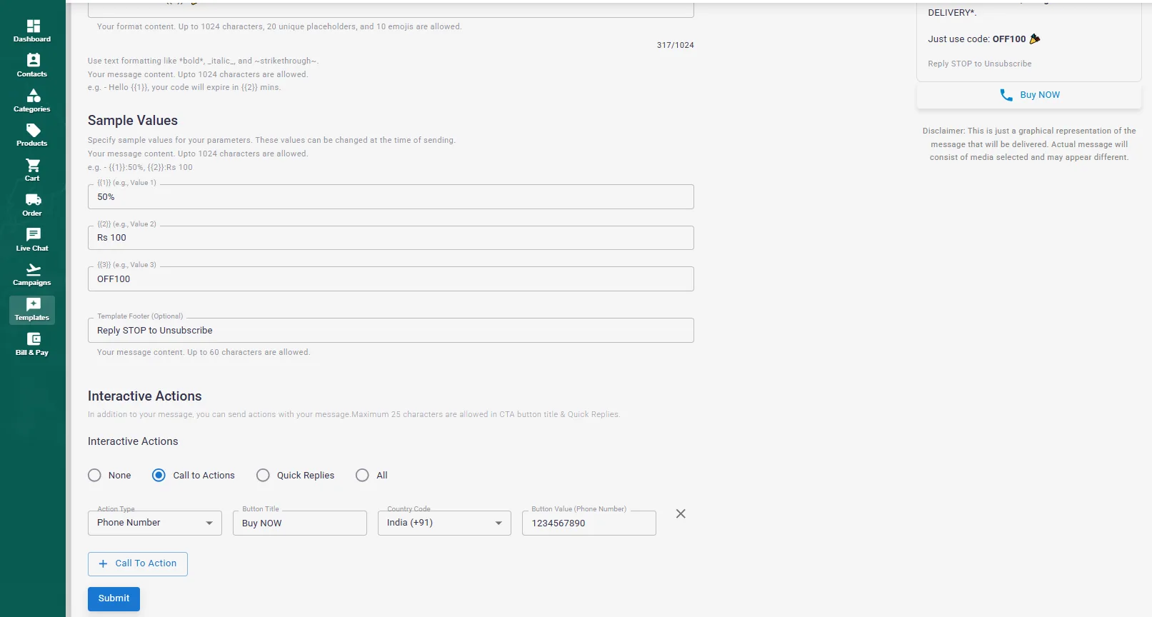This screenshot has height=617, width=1152.
Task: Go to Categories in the sidebar
Action: point(32,101)
